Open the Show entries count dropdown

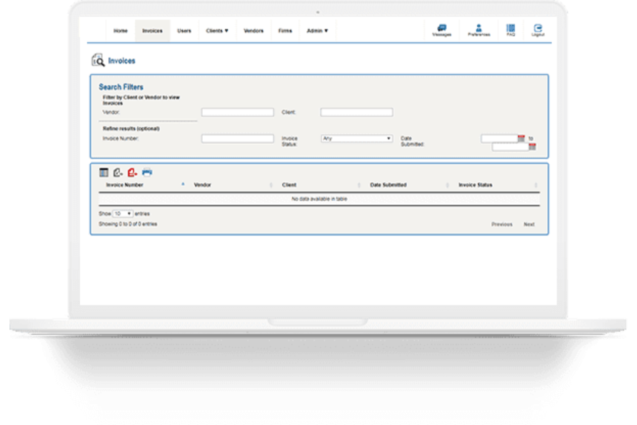123,214
